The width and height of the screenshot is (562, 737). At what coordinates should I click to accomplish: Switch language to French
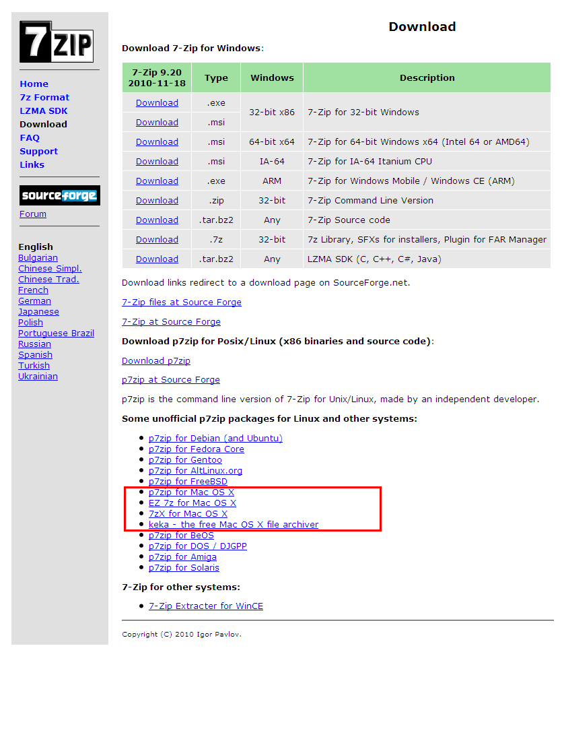33,290
